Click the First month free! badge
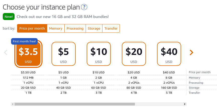Image resolution: width=217 pixels, height=110 pixels. click(x=24, y=41)
